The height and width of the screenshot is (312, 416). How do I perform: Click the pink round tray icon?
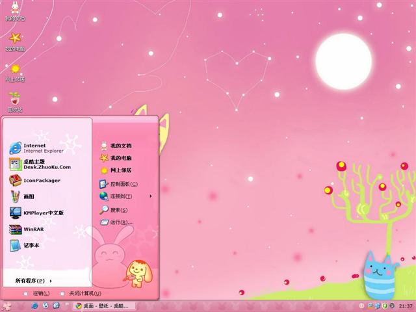[x=362, y=306]
